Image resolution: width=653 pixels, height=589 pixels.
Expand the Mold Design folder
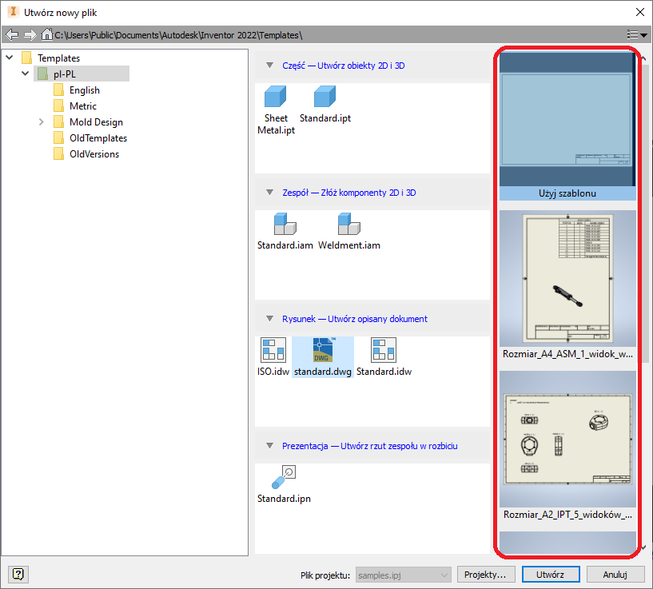42,122
